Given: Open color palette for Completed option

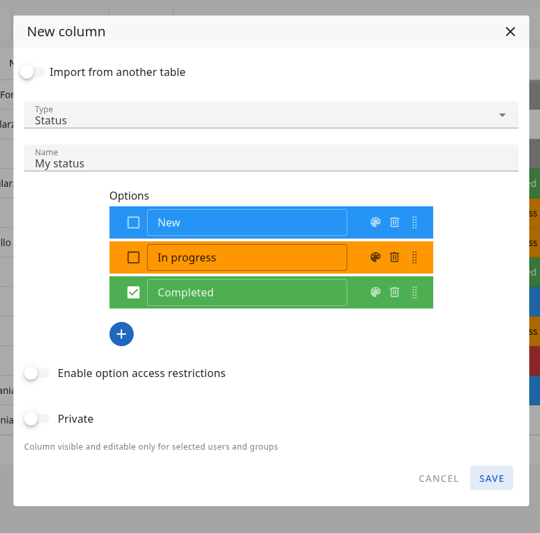Looking at the screenshot, I should [375, 292].
